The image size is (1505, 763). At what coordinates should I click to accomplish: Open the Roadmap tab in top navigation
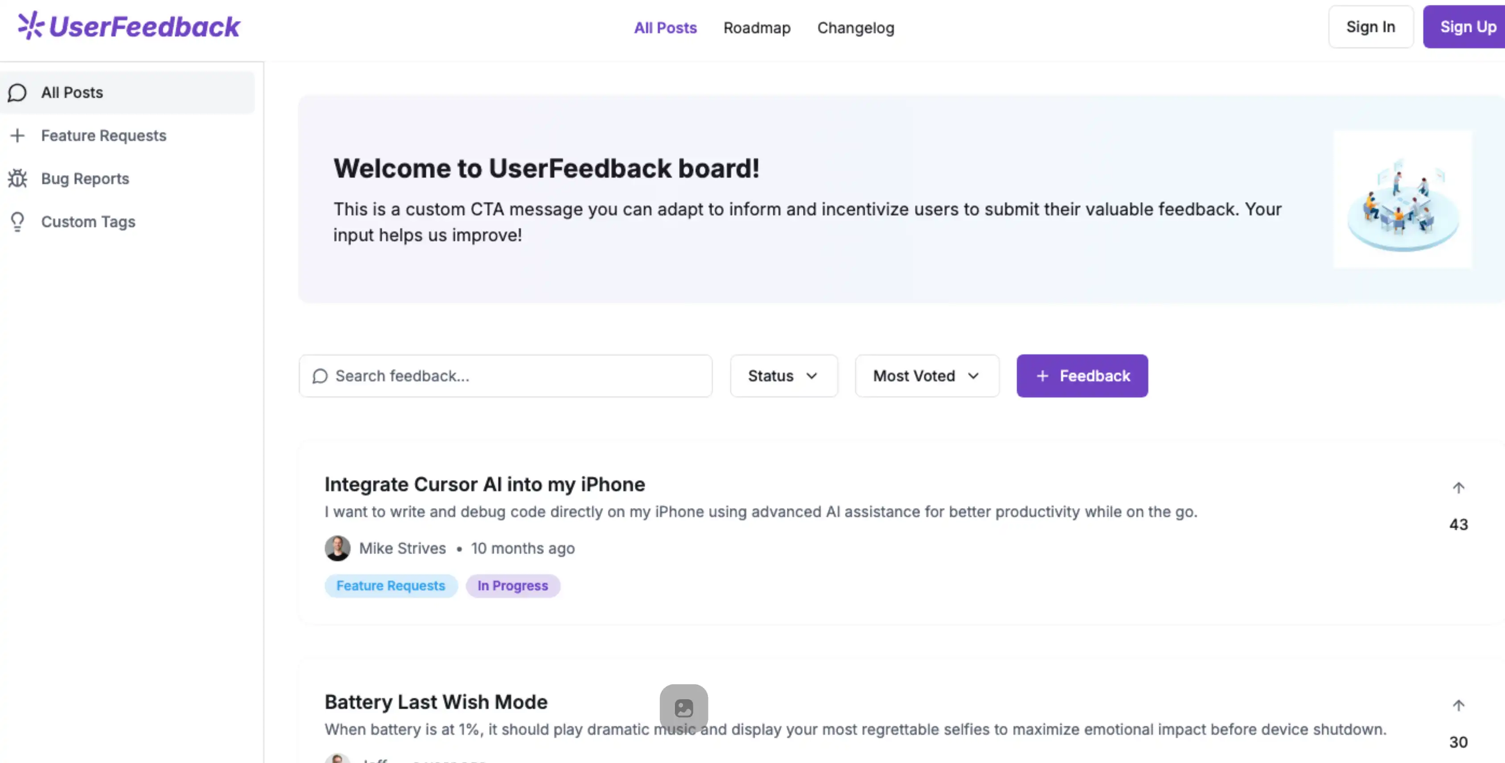click(x=757, y=28)
